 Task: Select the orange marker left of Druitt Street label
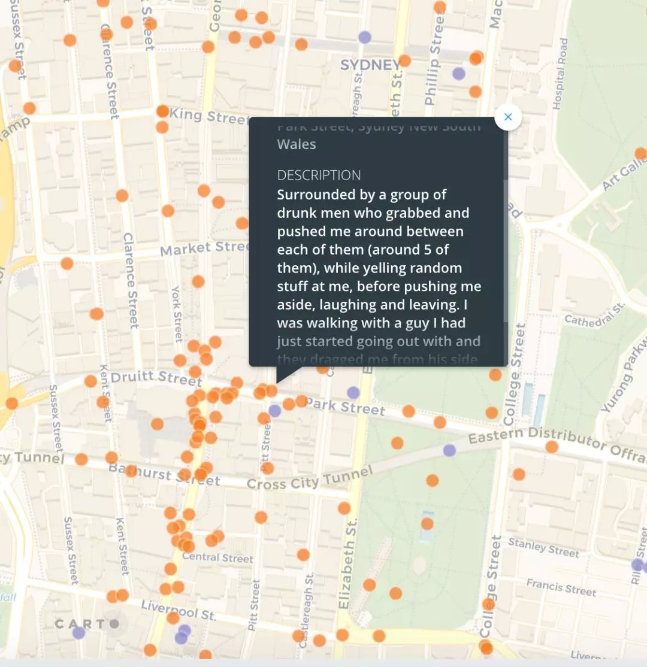(x=90, y=381)
